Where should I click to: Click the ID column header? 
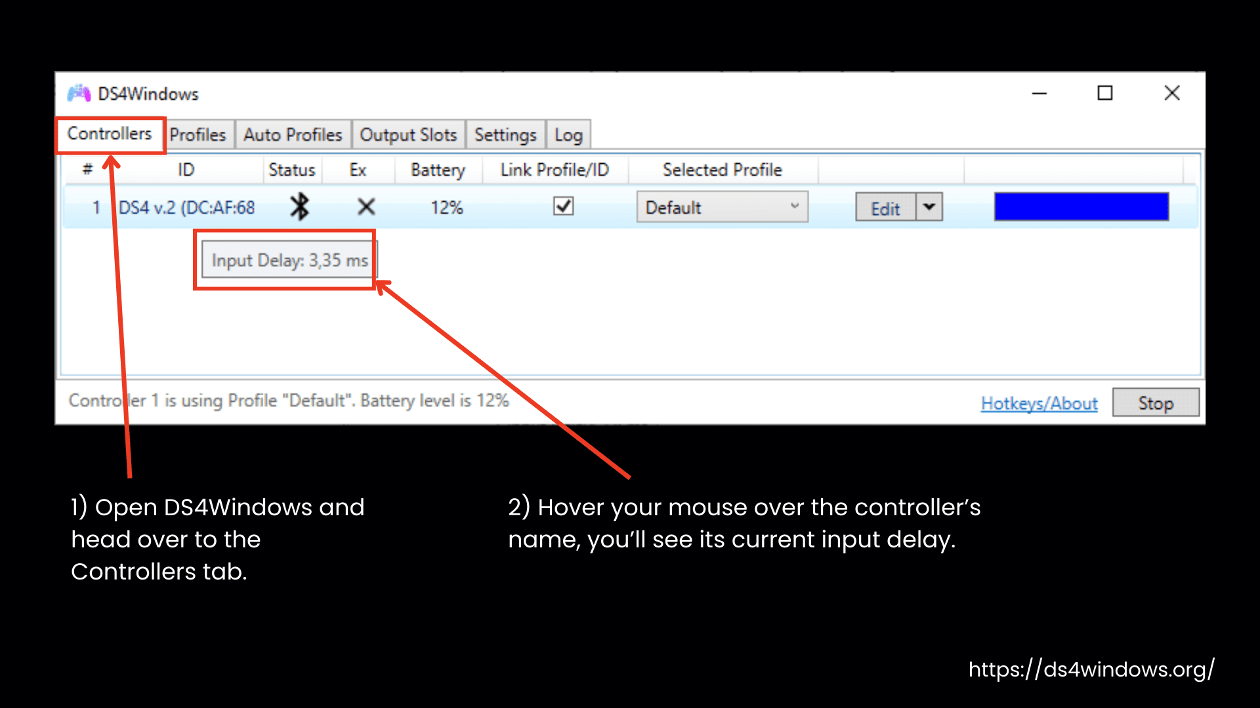pos(186,170)
